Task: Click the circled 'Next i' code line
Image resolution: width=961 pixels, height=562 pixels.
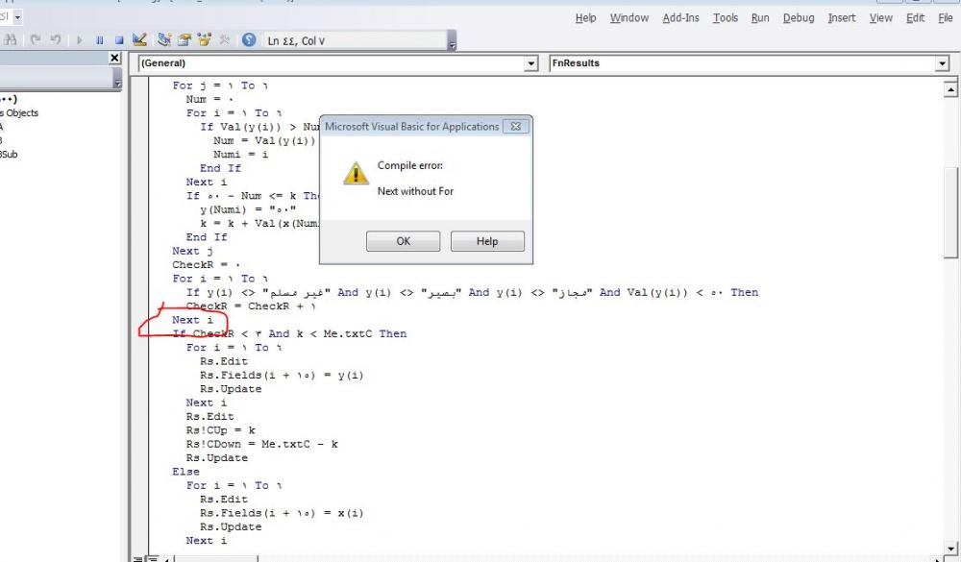Action: [192, 320]
